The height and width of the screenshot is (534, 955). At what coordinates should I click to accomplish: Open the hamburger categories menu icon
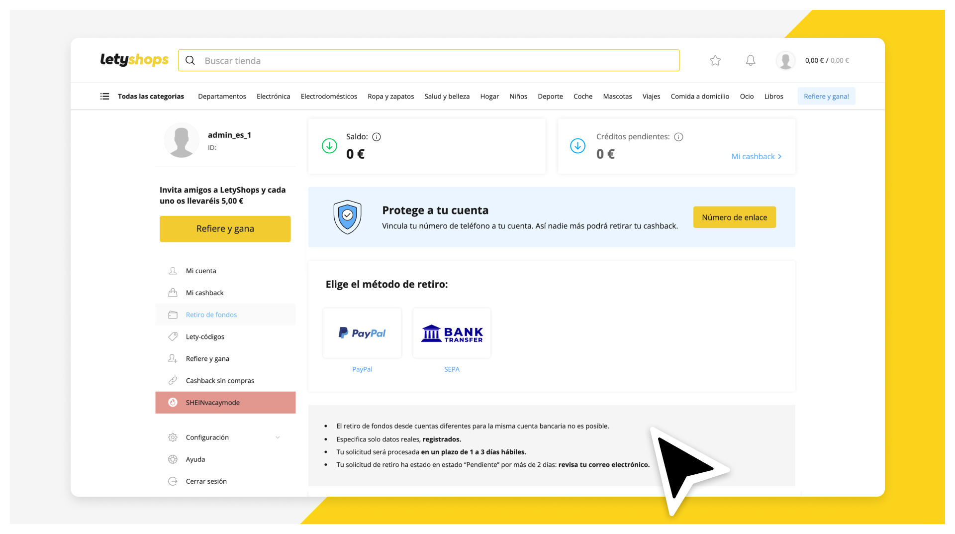point(104,96)
